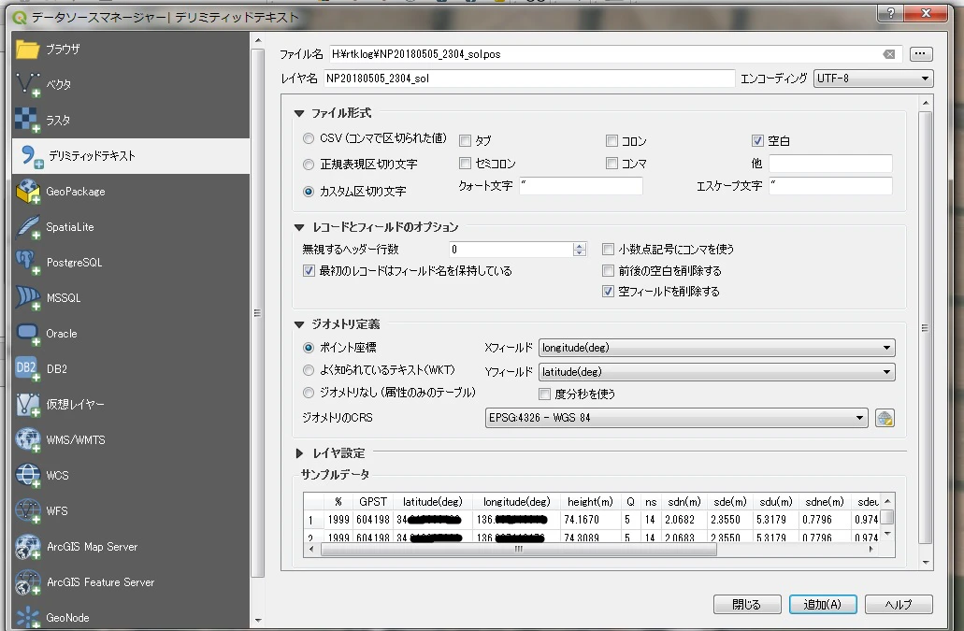Select regular expression delimiter (正規表現区切り文字) radio

click(309, 165)
